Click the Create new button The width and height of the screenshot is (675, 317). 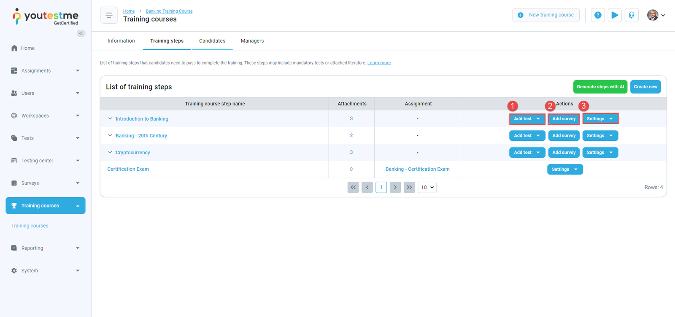(x=645, y=87)
